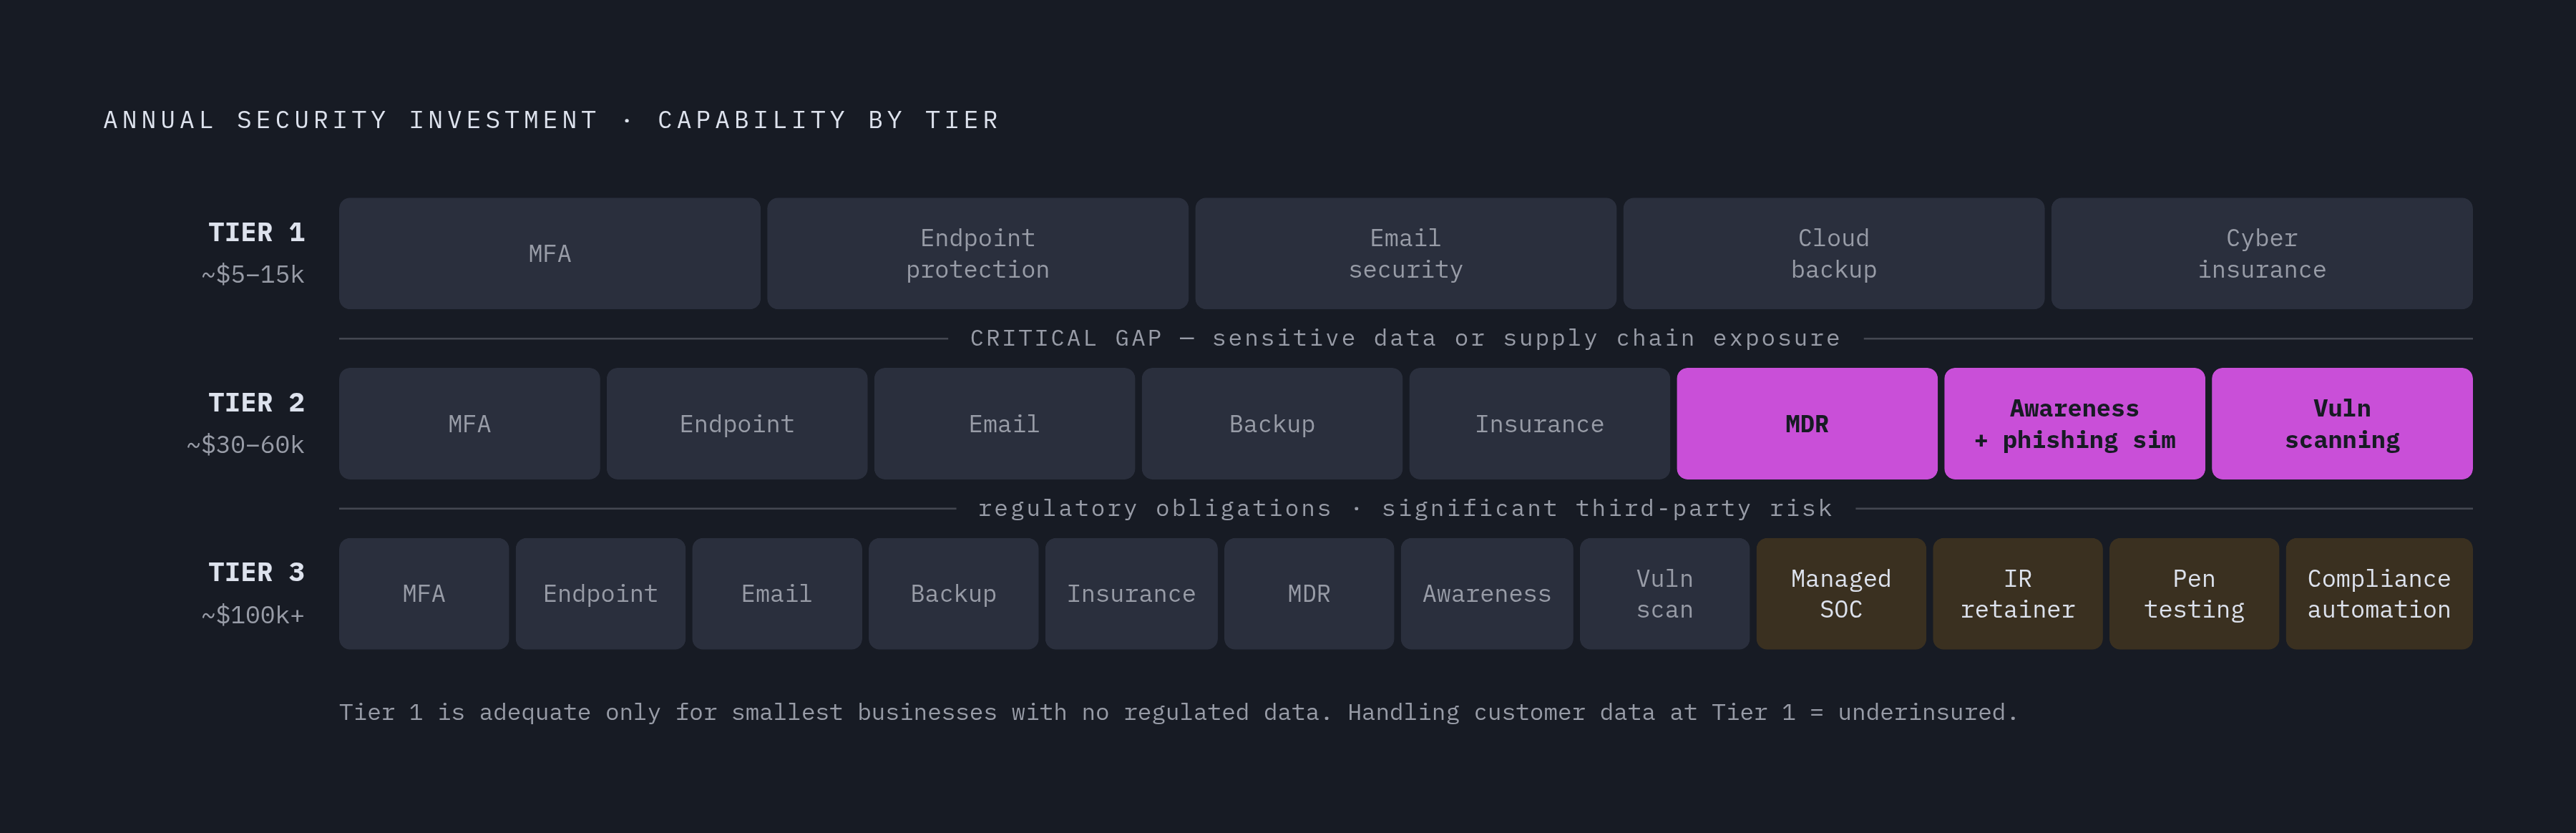Select the Pen testing block

pos(2194,594)
